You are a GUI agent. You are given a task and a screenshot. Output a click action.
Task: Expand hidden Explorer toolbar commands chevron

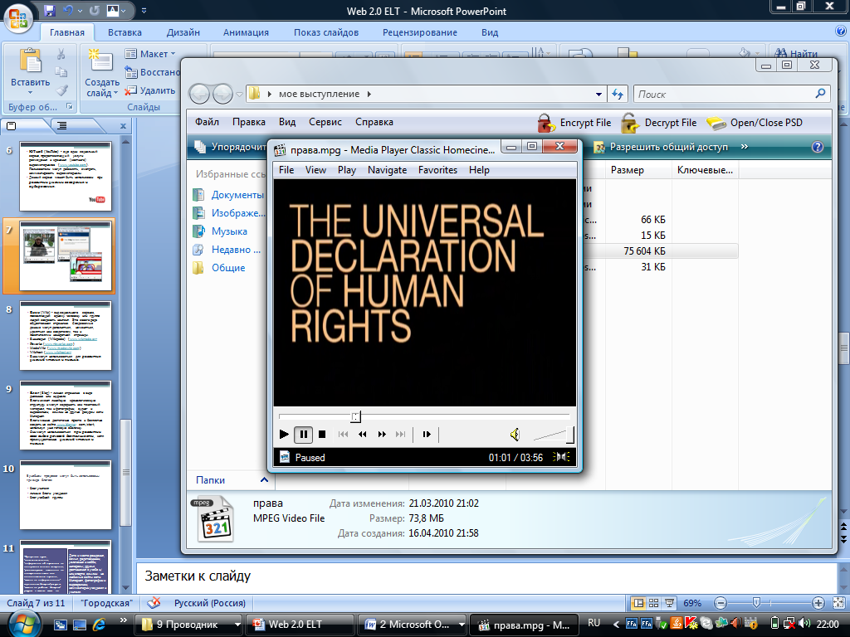[x=745, y=147]
